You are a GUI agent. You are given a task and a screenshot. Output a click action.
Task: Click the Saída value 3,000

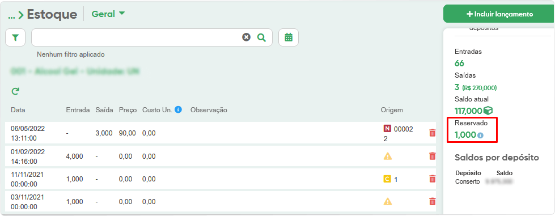click(x=104, y=133)
